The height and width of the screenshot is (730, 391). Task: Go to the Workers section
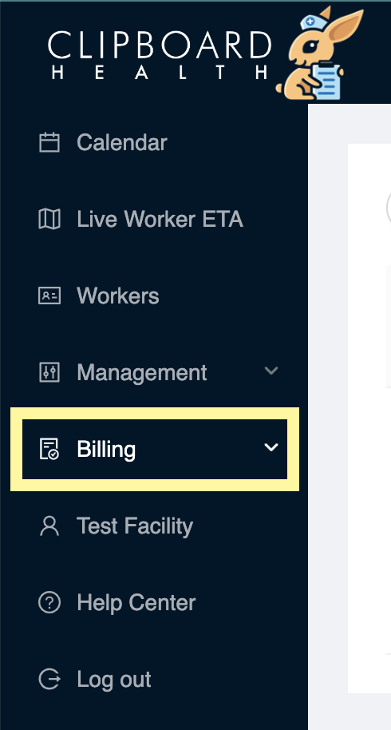pos(118,296)
